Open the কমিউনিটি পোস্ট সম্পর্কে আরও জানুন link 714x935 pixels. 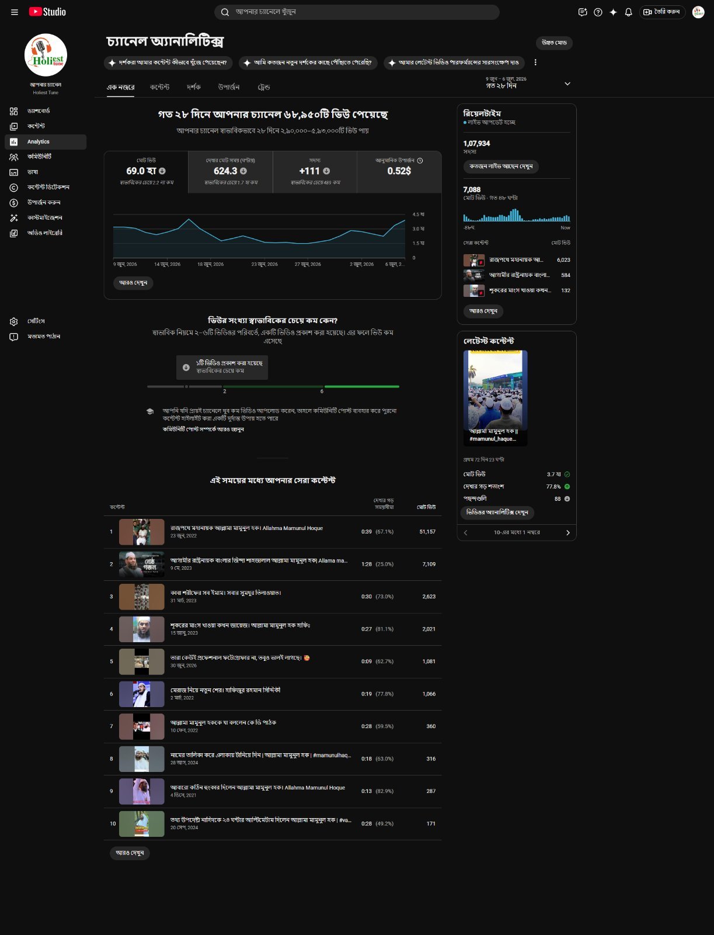click(x=203, y=430)
